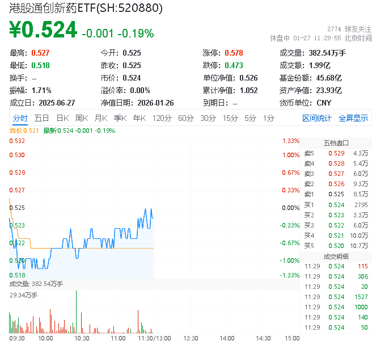The image size is (372, 349).
Task: Show the 年K yearly chart
Action: [x=139, y=118]
